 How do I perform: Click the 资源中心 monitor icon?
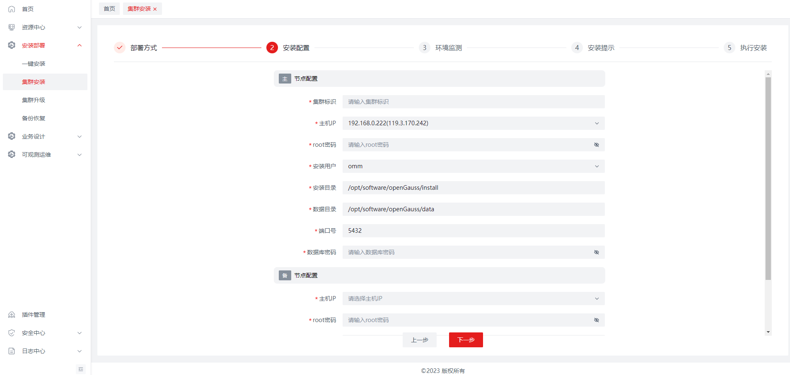[12, 27]
